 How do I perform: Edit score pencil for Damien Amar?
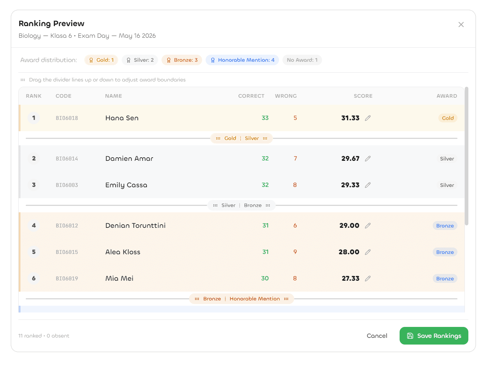(368, 159)
